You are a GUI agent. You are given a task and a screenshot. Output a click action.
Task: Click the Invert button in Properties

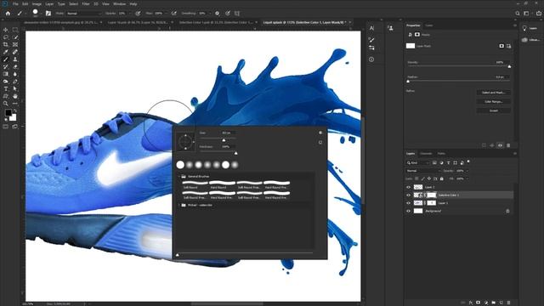click(493, 110)
